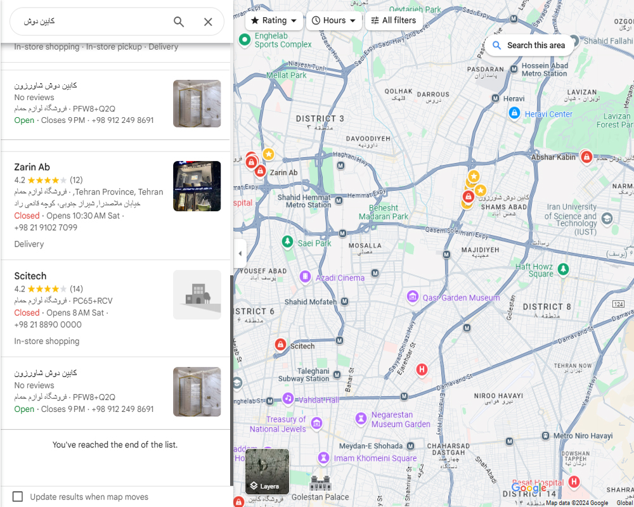Click the Qasr Garden Museum icon
Screen dimensions: 634x507
tap(413, 297)
